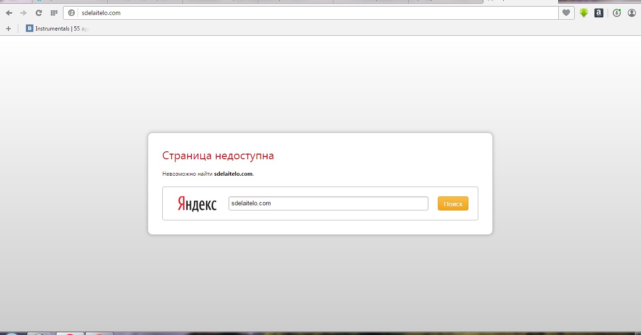Click the browser Back arrow
The width and height of the screenshot is (641, 335).
pyautogui.click(x=9, y=13)
